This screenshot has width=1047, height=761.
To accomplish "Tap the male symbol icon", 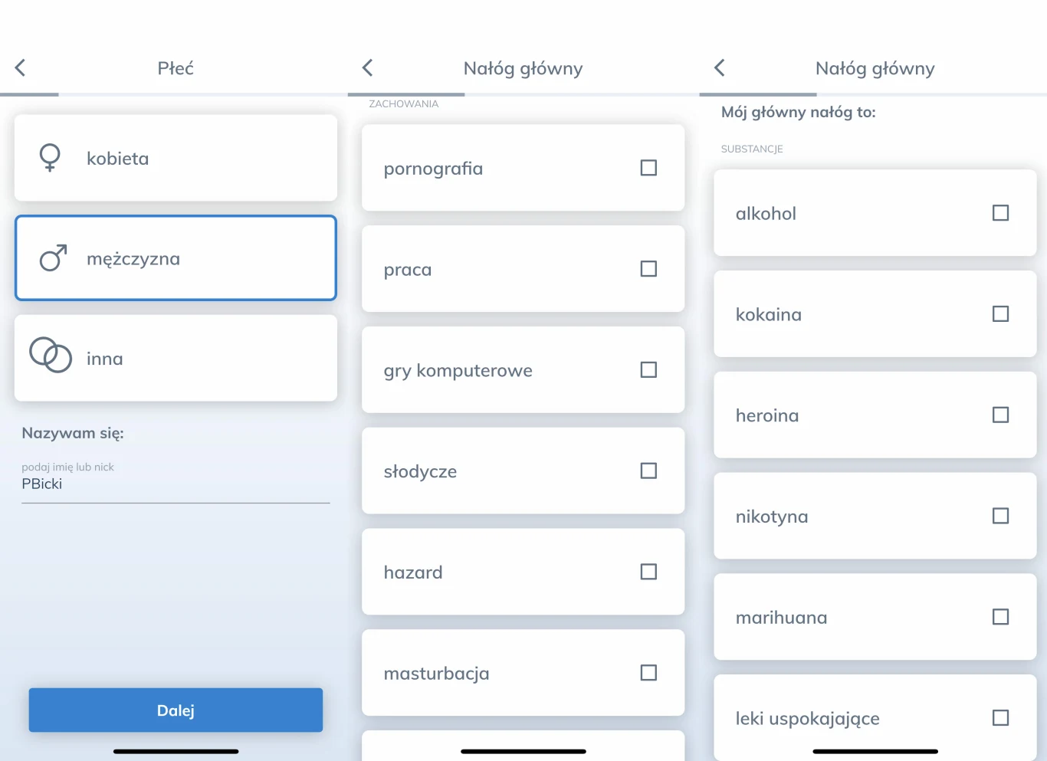I will pyautogui.click(x=53, y=258).
